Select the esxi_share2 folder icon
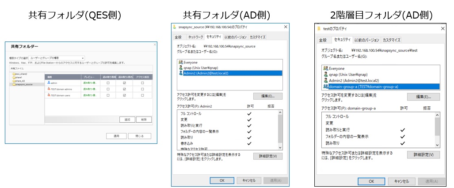Screen dimensions: 454x188 point(15,74)
